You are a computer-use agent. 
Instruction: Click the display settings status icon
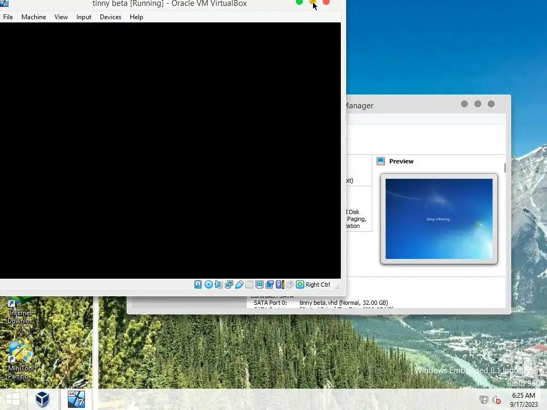(259, 285)
